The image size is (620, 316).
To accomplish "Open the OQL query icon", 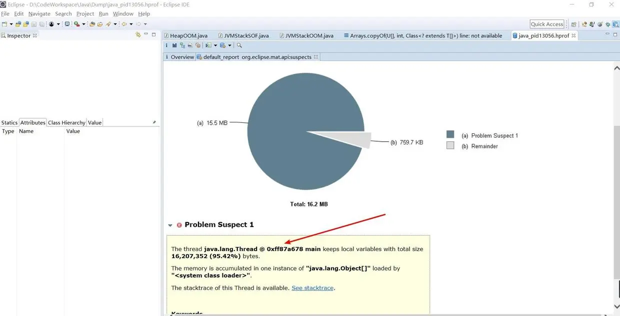I will (x=190, y=45).
